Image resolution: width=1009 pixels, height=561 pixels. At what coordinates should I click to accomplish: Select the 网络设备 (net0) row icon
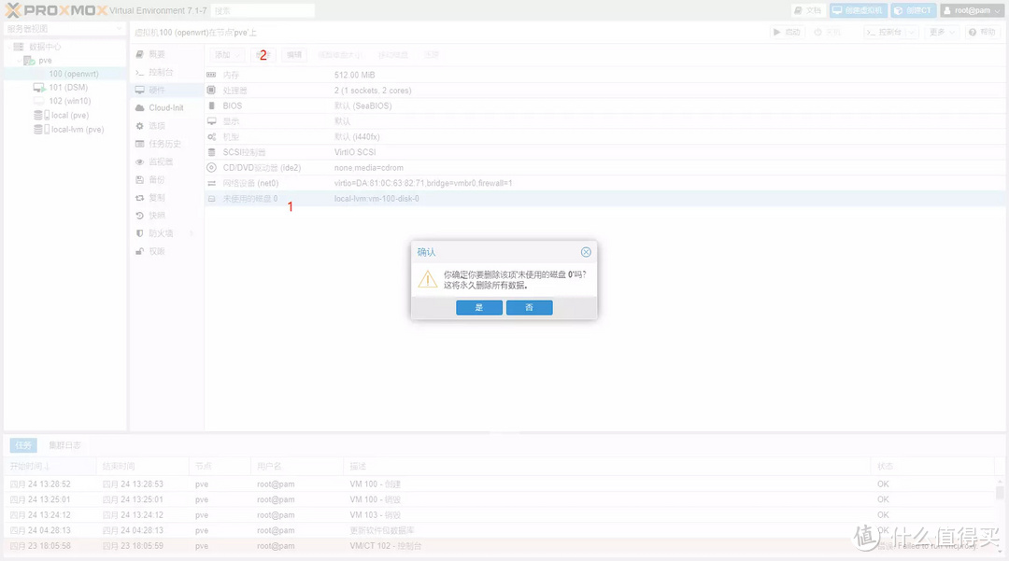coord(211,183)
